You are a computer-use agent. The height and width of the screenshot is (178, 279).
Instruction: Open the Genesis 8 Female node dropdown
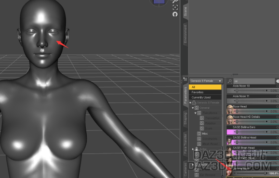pyautogui.click(x=206, y=81)
